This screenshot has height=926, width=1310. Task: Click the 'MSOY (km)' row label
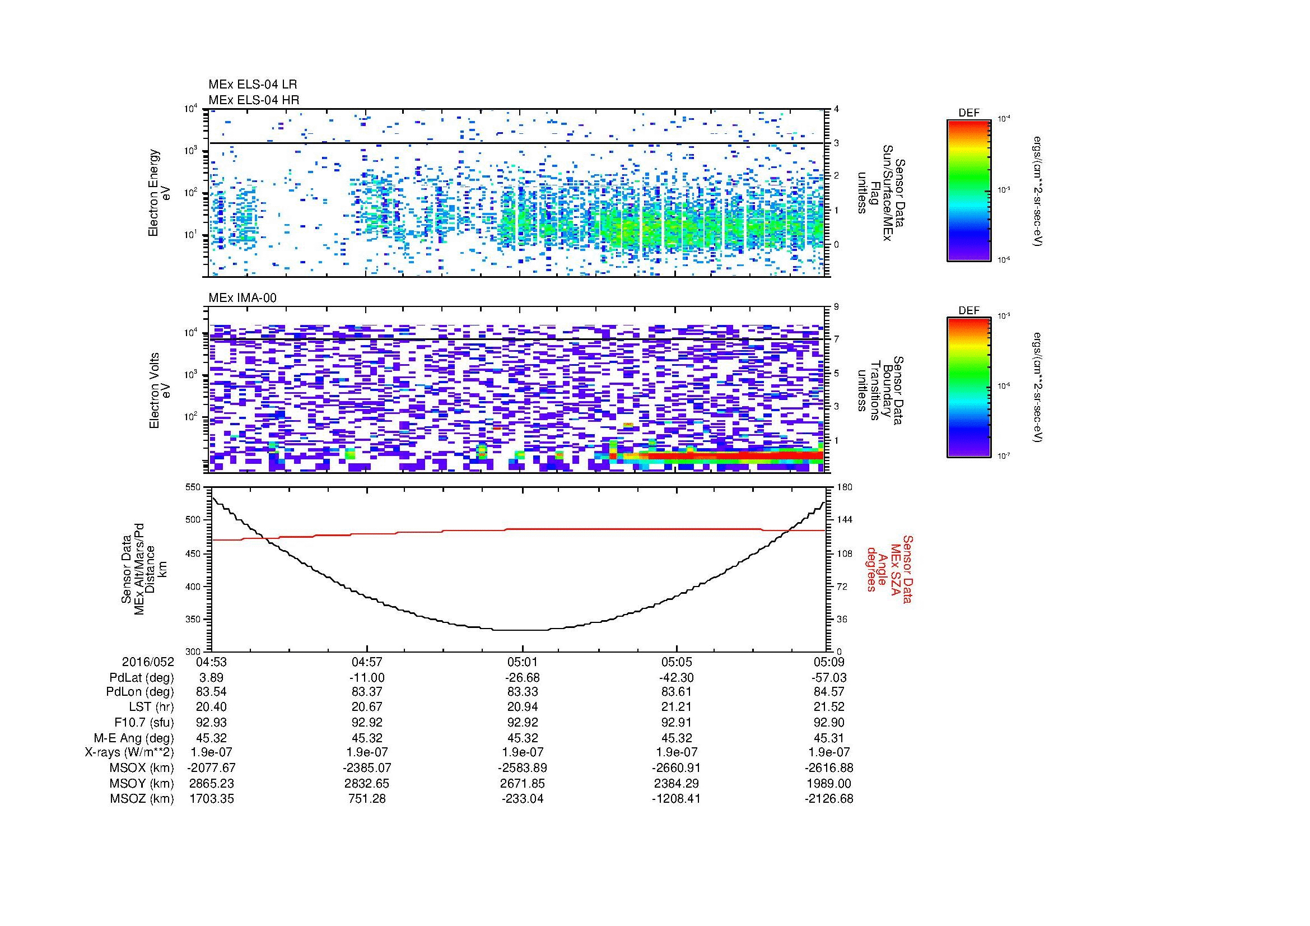pyautogui.click(x=142, y=784)
